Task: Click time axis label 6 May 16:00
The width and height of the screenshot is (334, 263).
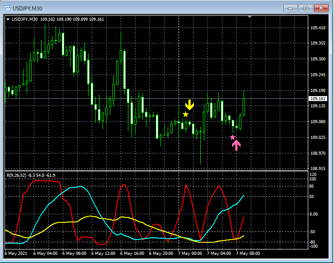Action: coord(132,254)
